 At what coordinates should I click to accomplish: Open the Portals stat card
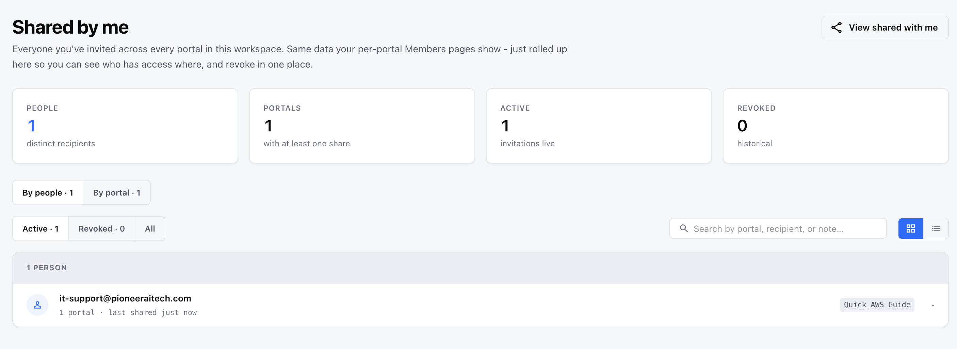[x=362, y=126]
